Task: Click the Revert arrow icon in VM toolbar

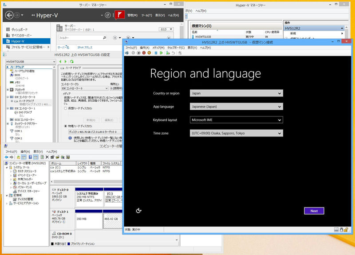Action: [173, 53]
